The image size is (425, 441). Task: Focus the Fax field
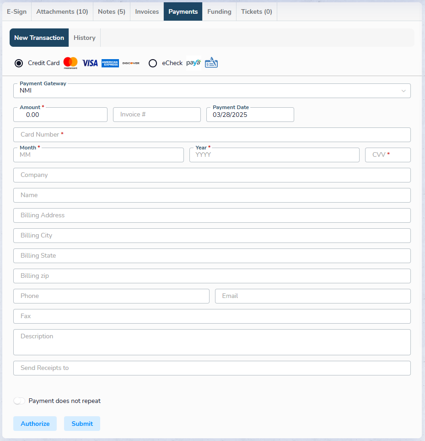click(x=212, y=316)
